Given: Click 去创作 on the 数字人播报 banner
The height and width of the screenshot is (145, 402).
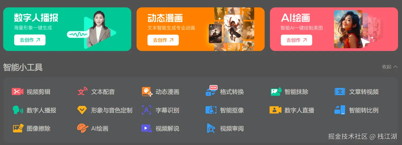Looking at the screenshot, I should pyautogui.click(x=30, y=40).
